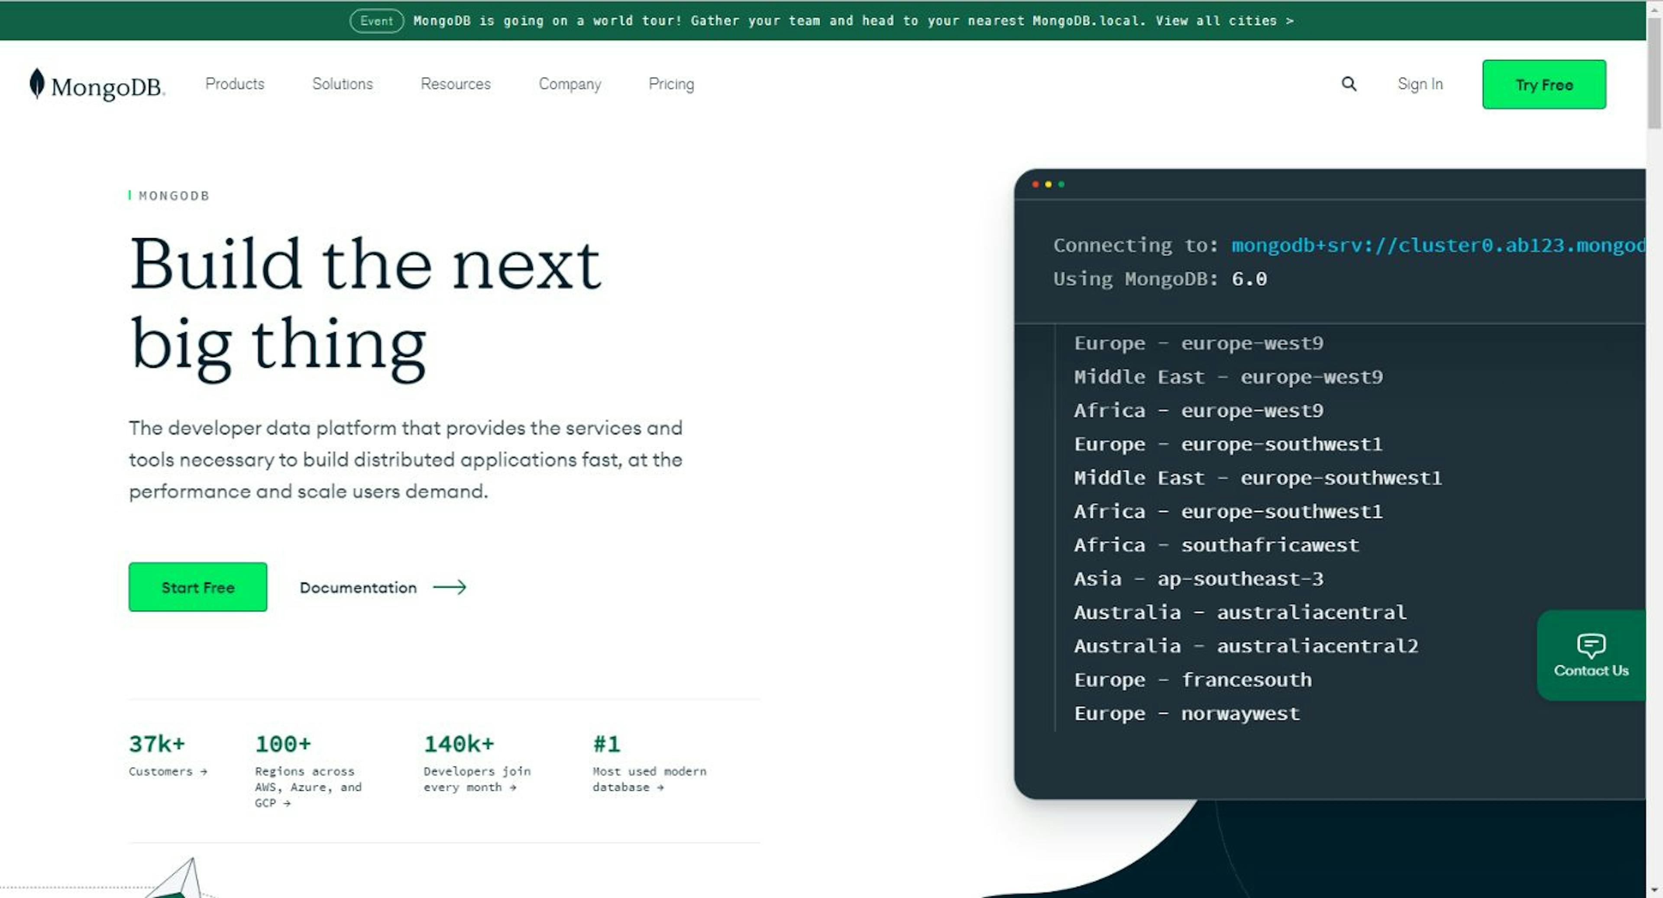
Task: Select the Africa - southafricawest row
Action: (1217, 545)
